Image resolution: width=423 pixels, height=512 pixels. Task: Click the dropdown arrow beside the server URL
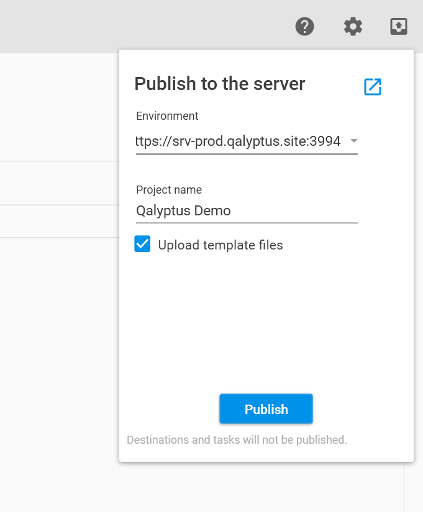pyautogui.click(x=353, y=141)
